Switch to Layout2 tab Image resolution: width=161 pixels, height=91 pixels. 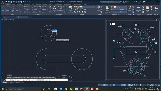coord(18,82)
